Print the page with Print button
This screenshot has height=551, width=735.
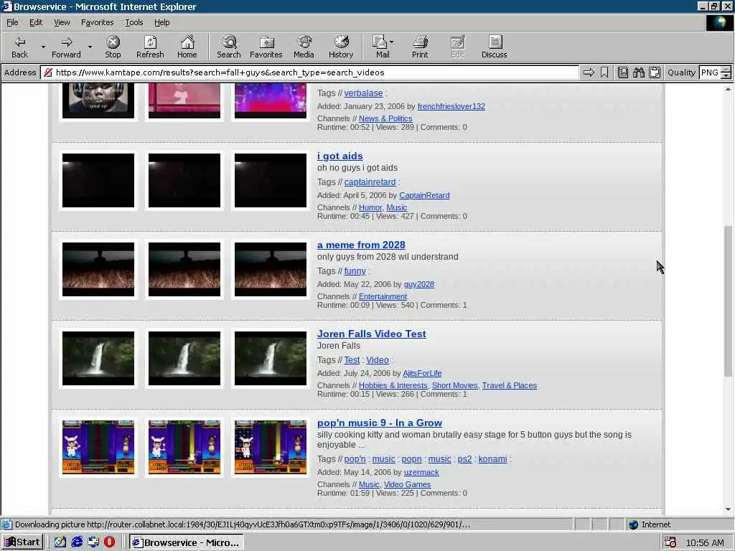[420, 47]
